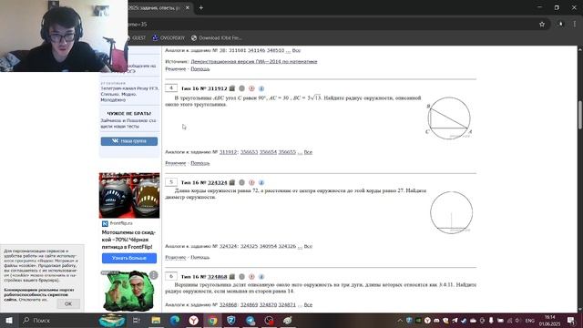Open task number link 324868
This screenshot has height=328, width=583.
pos(217,277)
